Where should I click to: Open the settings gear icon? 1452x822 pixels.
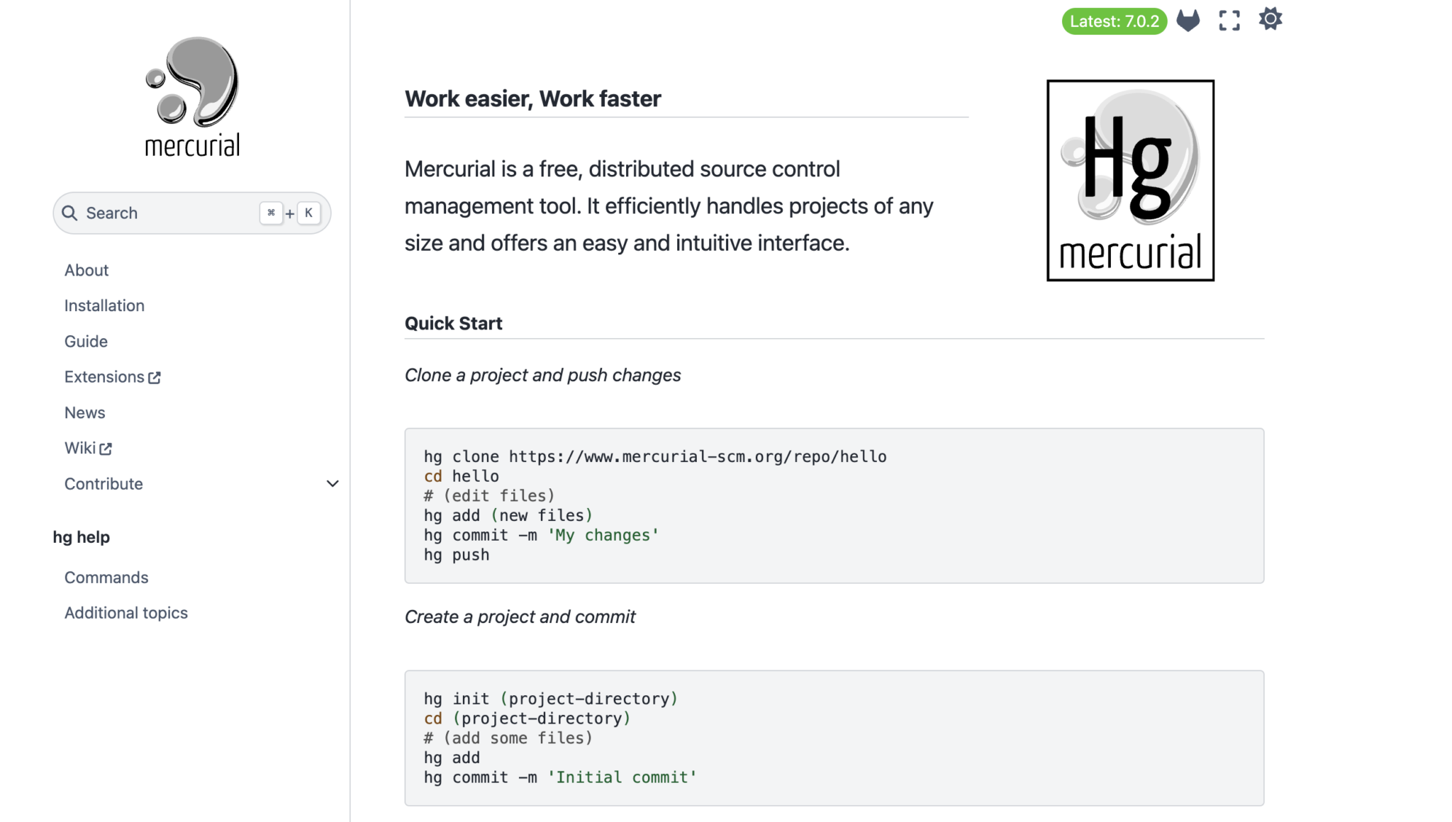[x=1270, y=19]
